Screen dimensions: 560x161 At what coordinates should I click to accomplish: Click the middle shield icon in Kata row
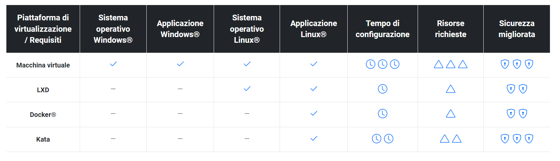517,138
